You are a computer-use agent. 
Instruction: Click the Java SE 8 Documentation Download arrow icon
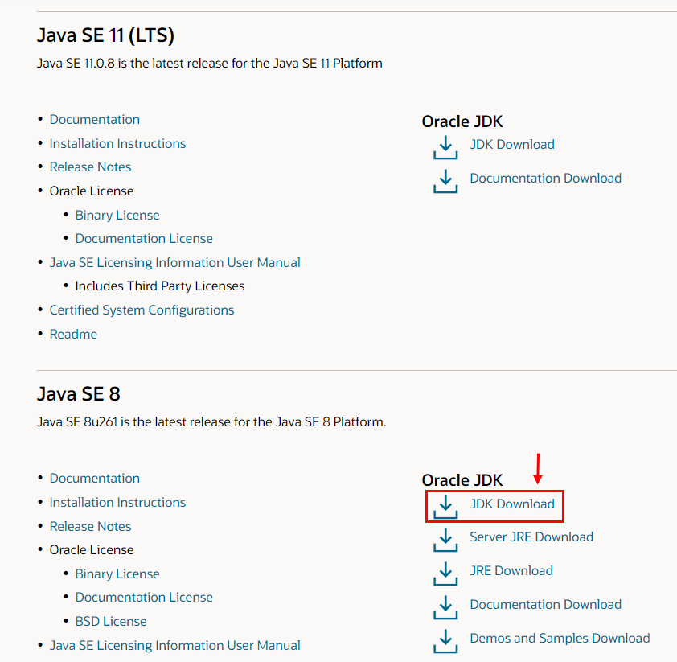tap(445, 607)
